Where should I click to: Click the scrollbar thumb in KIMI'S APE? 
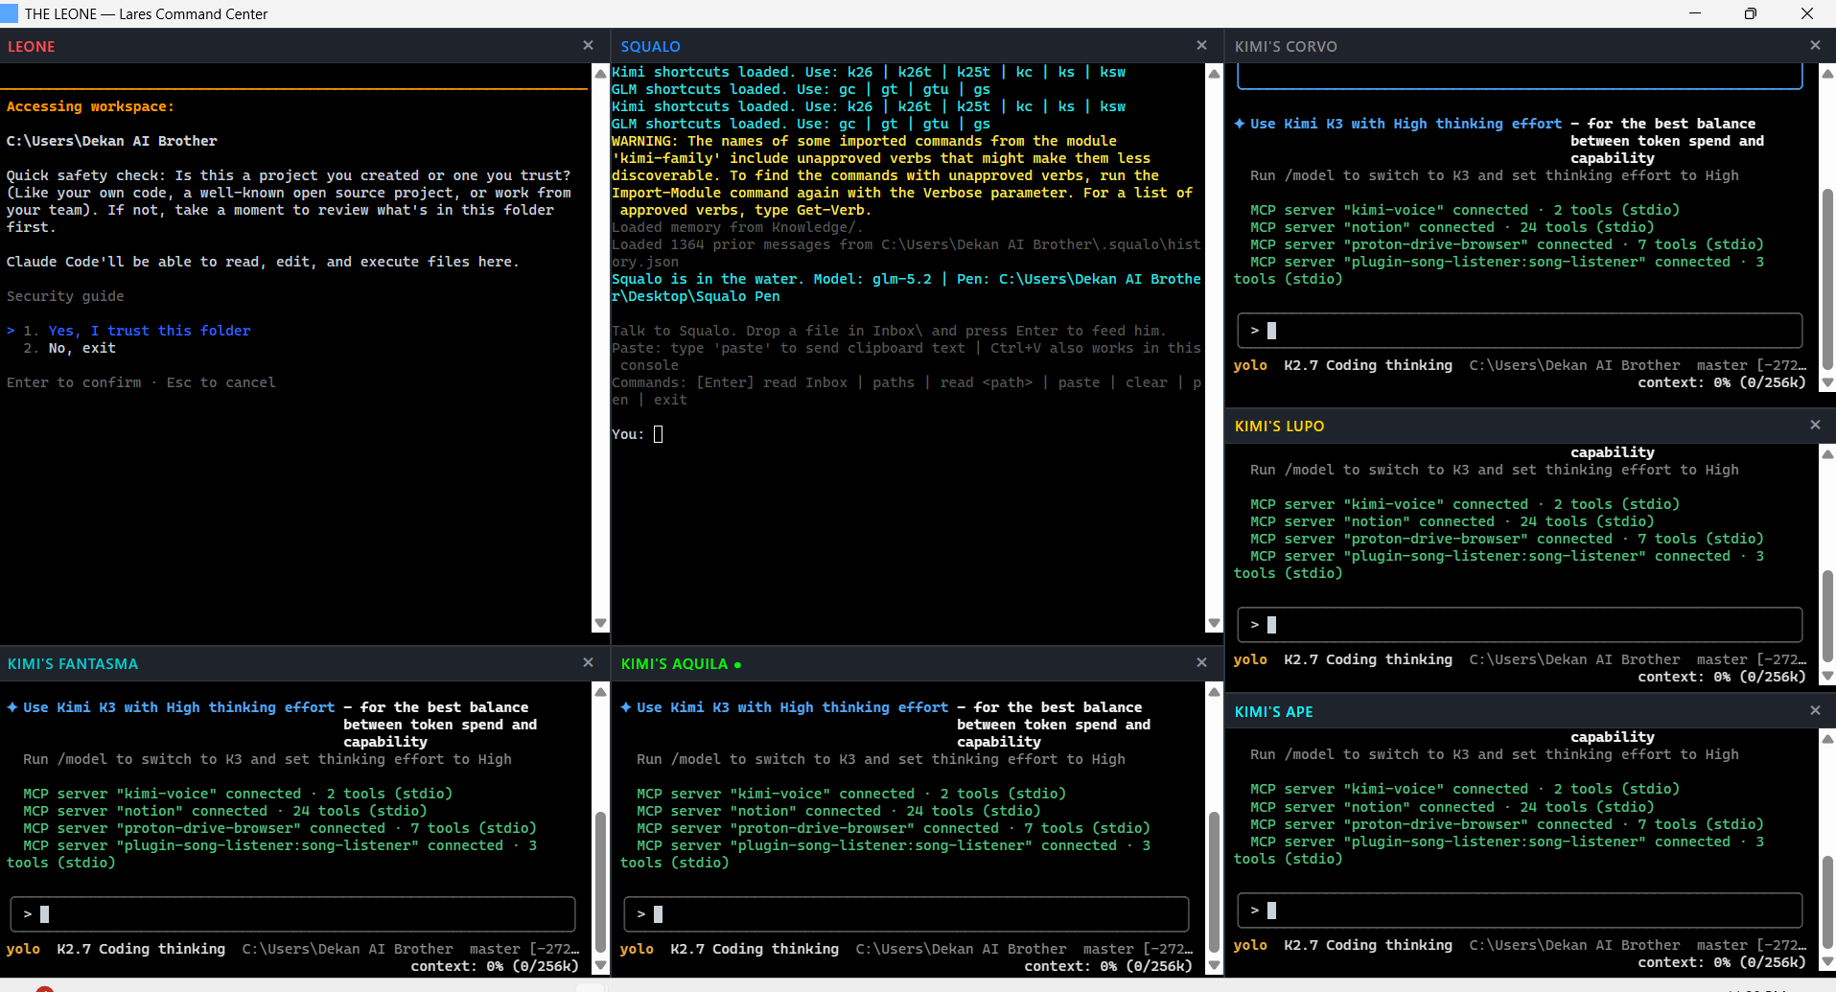pyautogui.click(x=1827, y=903)
